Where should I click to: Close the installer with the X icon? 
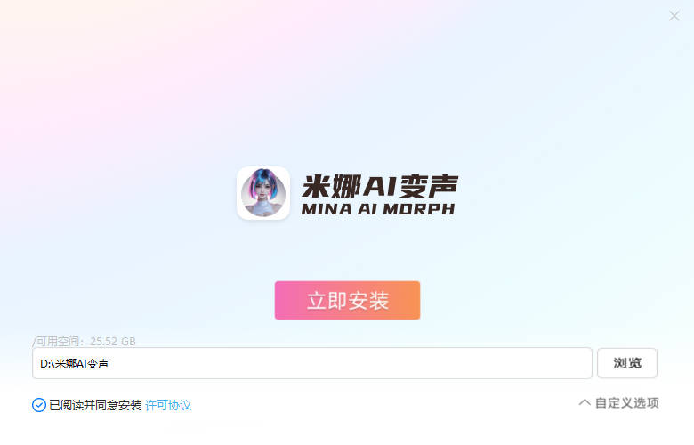[674, 16]
